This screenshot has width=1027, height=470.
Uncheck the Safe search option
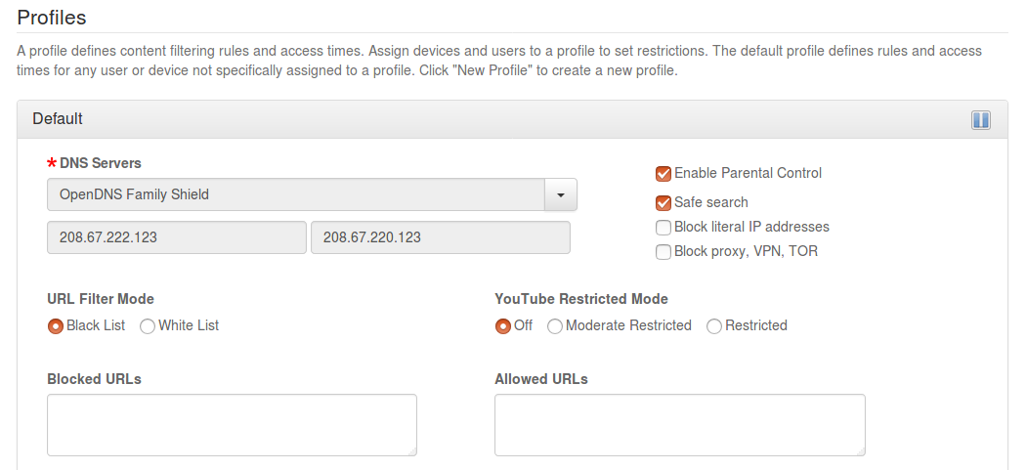click(x=663, y=203)
